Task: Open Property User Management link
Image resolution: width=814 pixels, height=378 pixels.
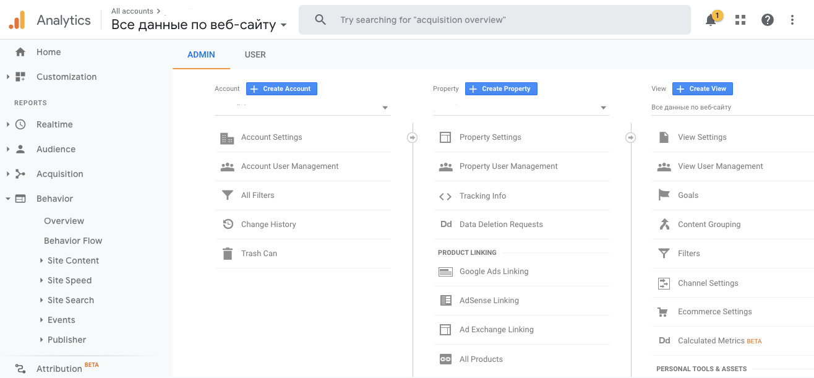Action: [x=508, y=166]
